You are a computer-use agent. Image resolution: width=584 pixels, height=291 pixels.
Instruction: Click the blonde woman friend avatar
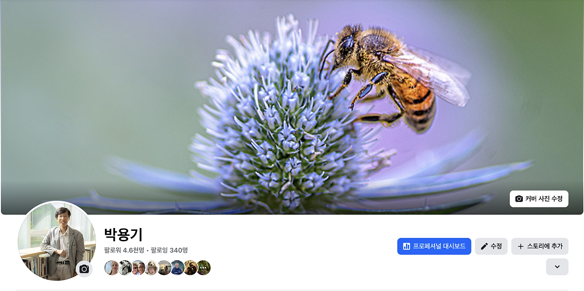point(111,268)
